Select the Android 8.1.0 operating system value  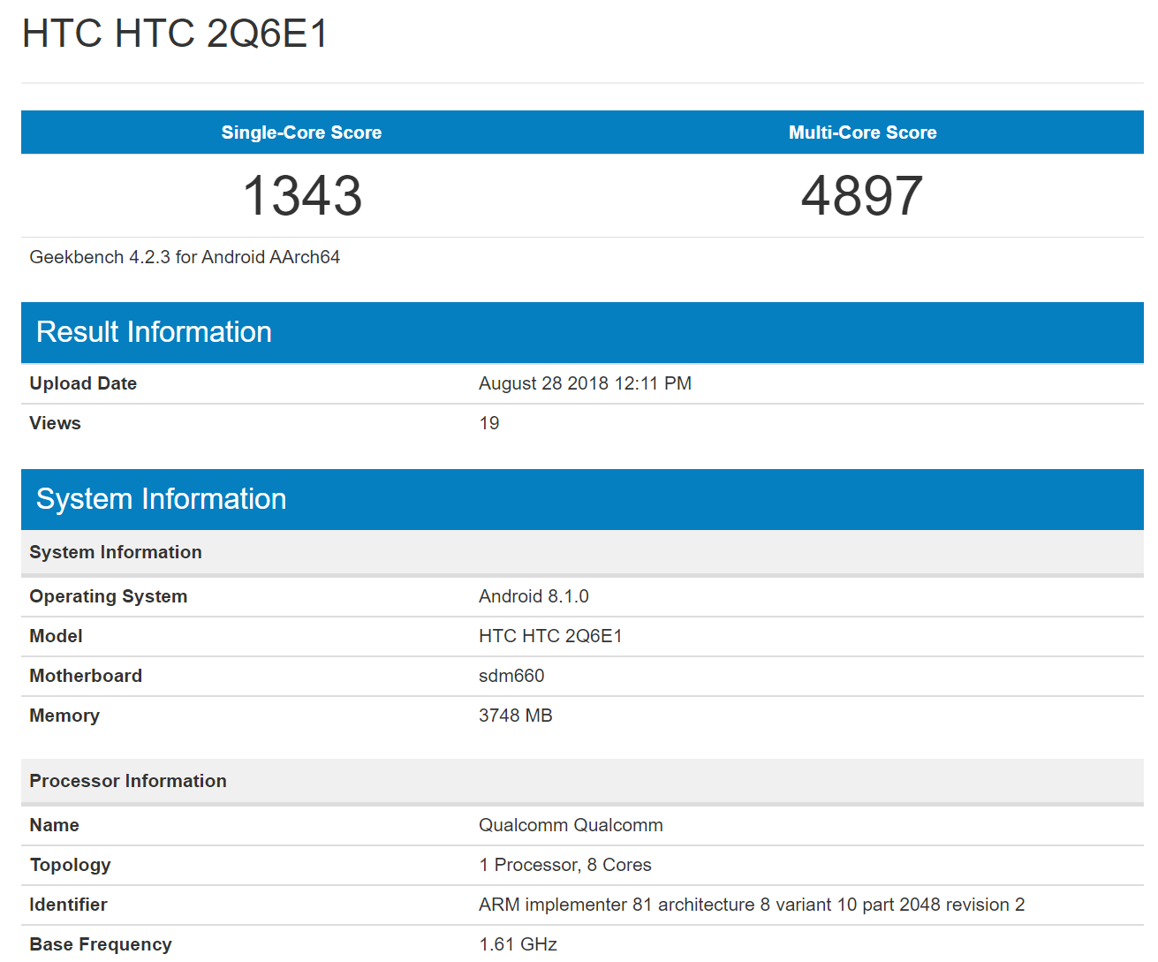click(x=534, y=596)
